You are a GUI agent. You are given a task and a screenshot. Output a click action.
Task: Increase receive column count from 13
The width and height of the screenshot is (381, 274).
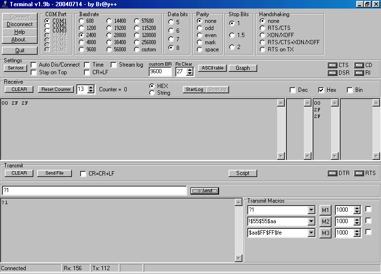click(90, 88)
